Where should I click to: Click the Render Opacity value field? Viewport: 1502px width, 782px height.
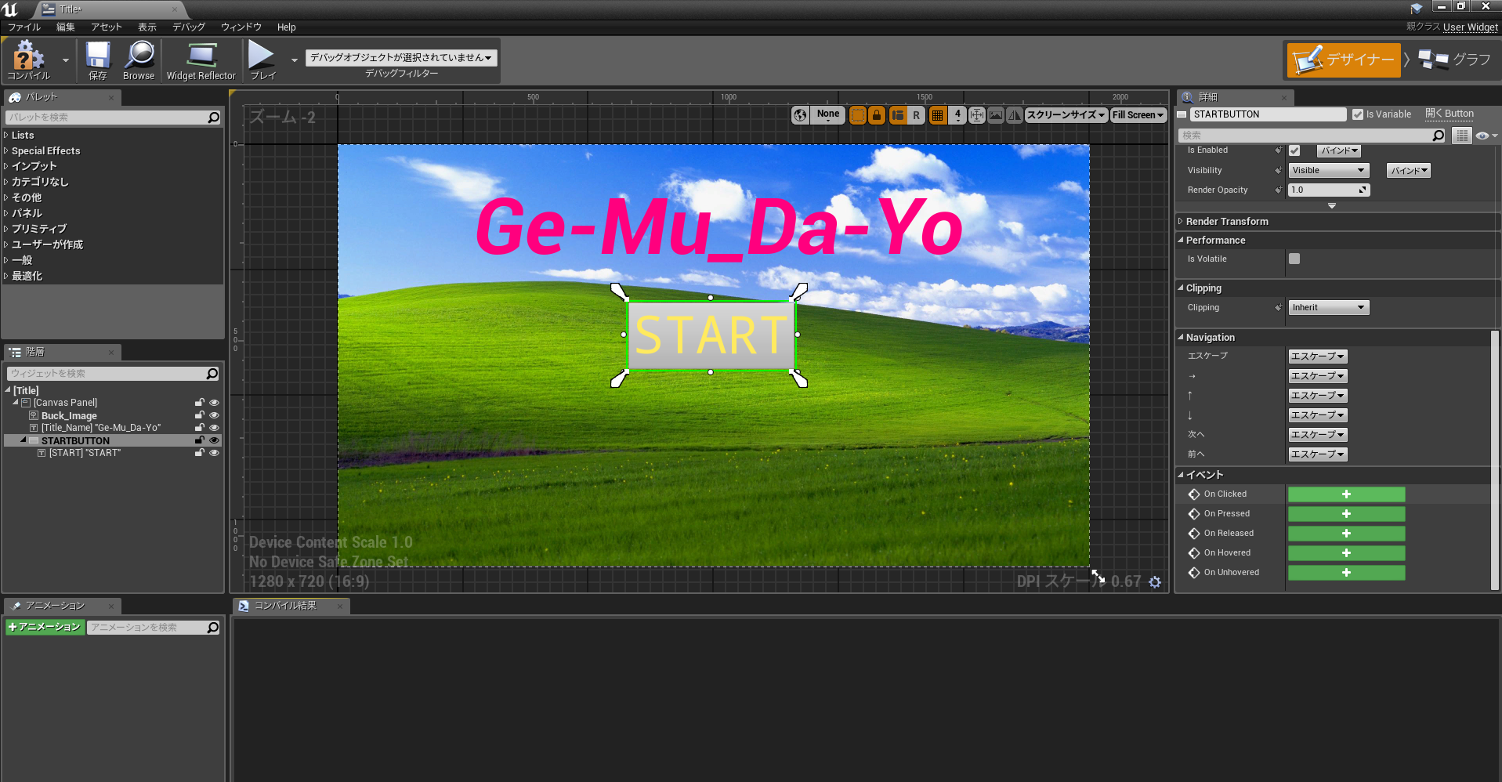(1324, 190)
